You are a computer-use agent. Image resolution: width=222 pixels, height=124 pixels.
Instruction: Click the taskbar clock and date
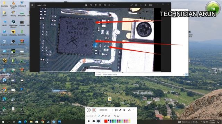point(212,122)
